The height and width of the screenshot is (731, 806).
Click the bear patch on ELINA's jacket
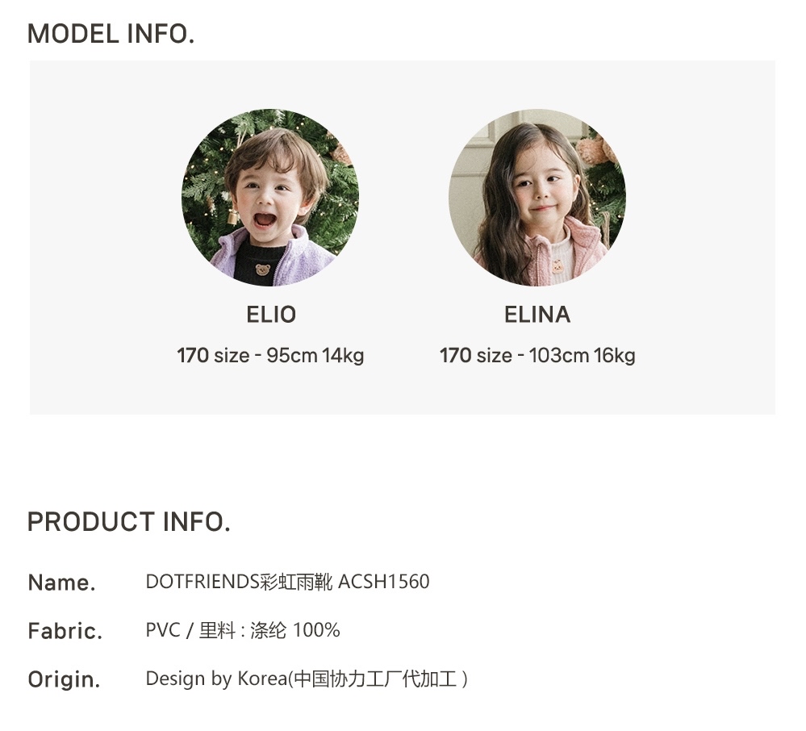click(x=558, y=267)
